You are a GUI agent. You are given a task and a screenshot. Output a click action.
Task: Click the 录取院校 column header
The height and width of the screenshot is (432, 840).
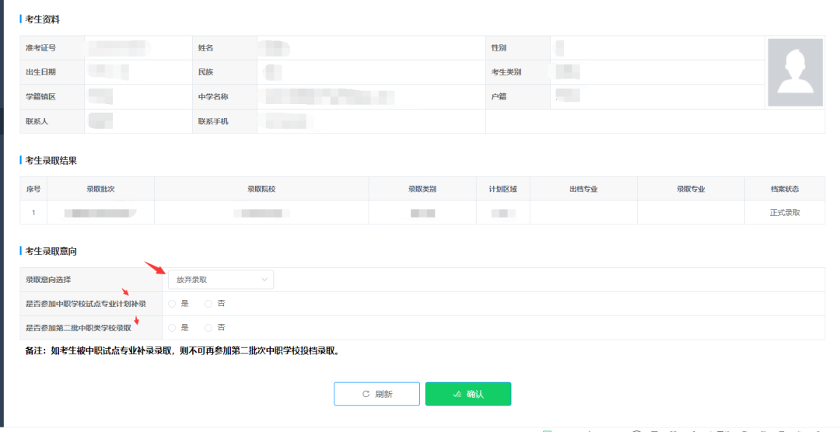tap(261, 189)
